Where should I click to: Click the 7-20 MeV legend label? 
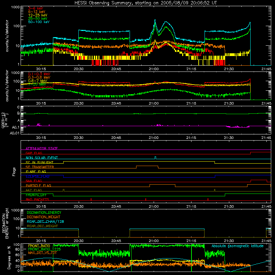(x=37, y=84)
